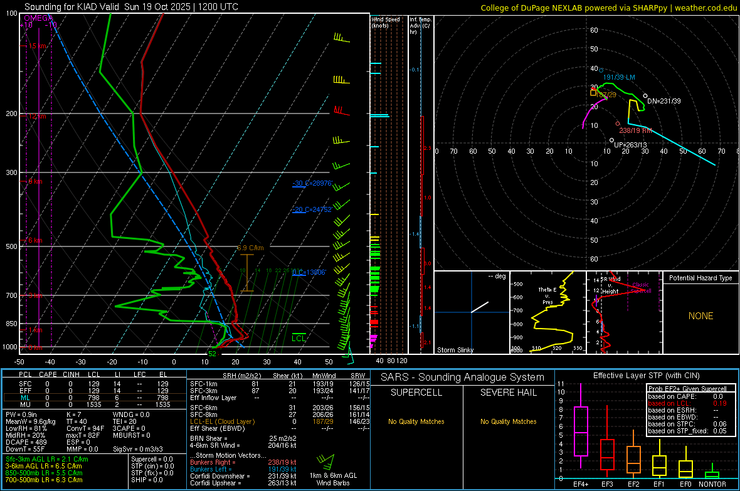Click the 'CINH' column header
This screenshot has width=740, height=491.
click(x=71, y=374)
